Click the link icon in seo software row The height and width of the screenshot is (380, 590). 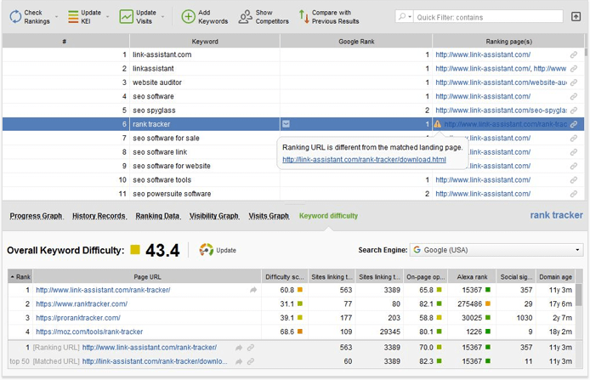tap(574, 97)
